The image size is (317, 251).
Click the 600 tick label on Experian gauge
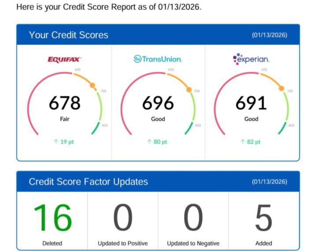point(264,70)
